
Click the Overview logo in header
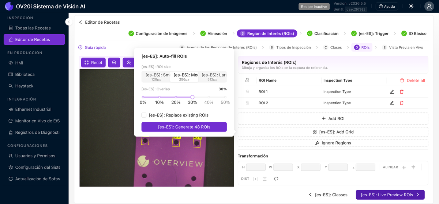pyautogui.click(x=9, y=6)
